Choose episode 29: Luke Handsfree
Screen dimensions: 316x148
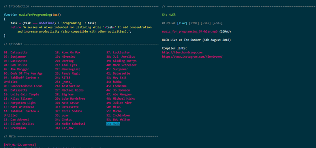[70, 99]
